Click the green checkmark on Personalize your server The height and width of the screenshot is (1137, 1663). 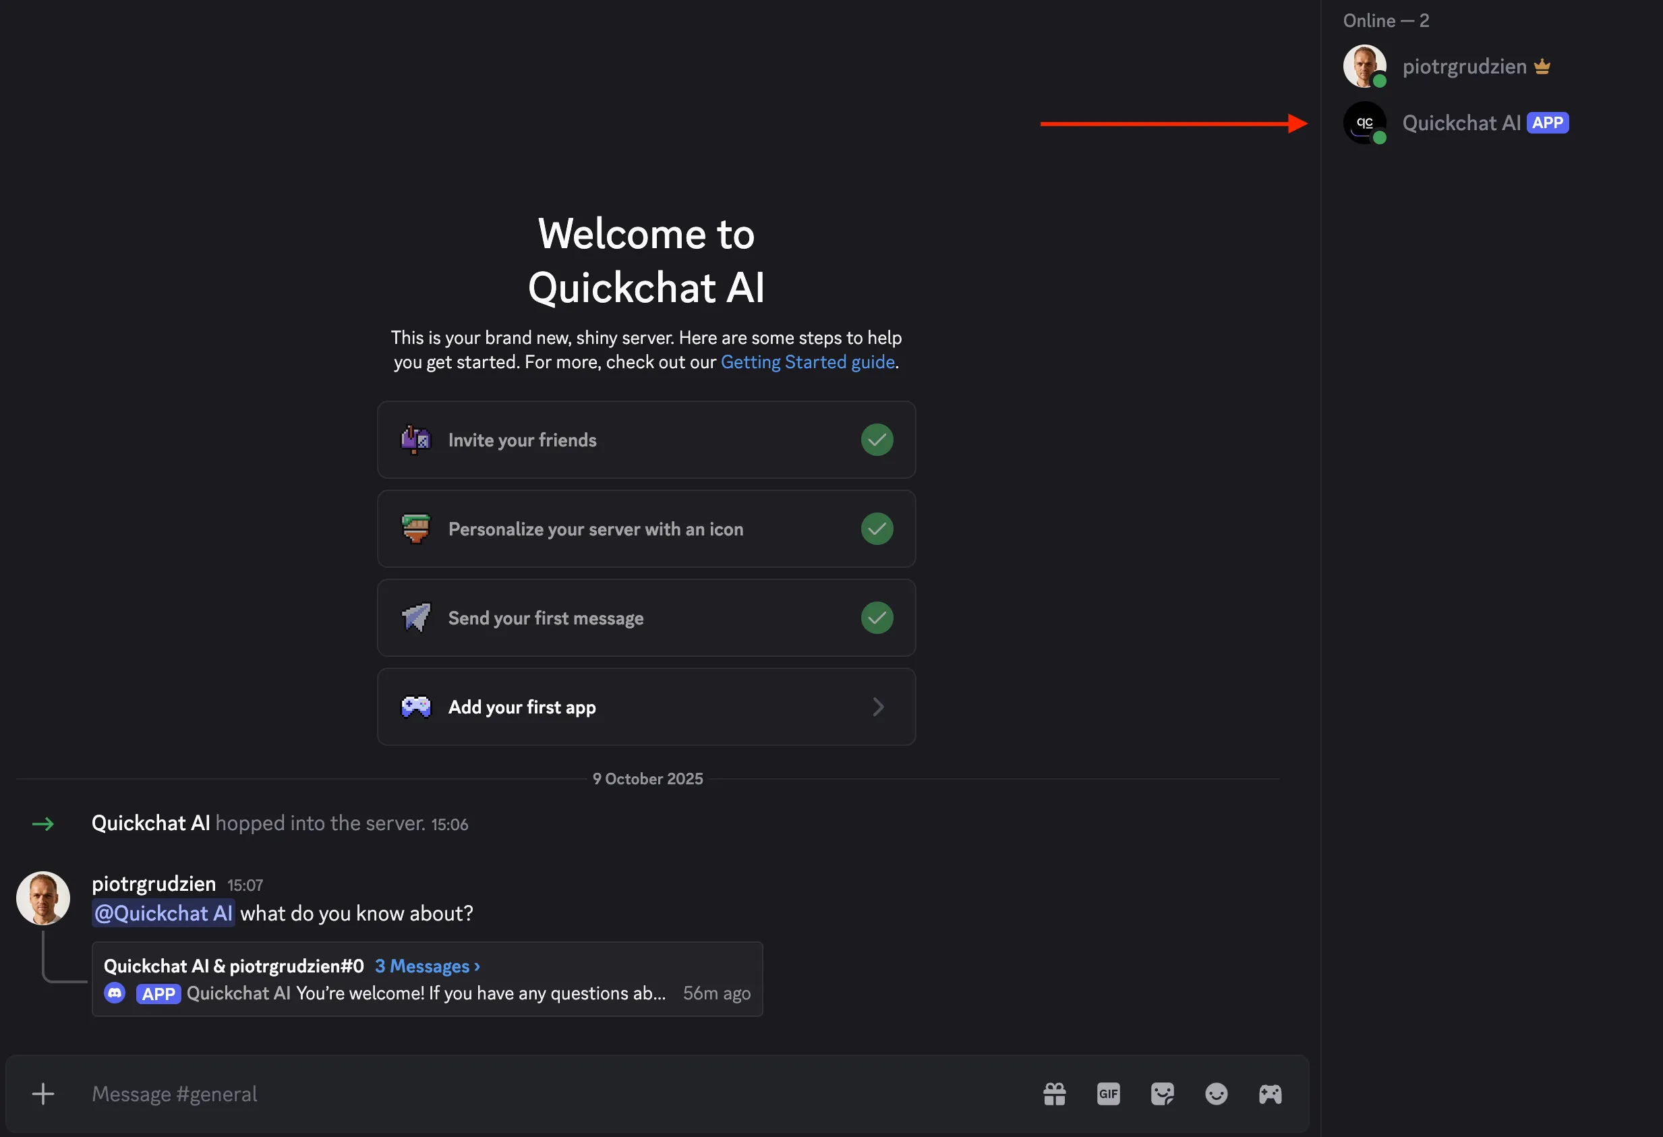click(877, 529)
